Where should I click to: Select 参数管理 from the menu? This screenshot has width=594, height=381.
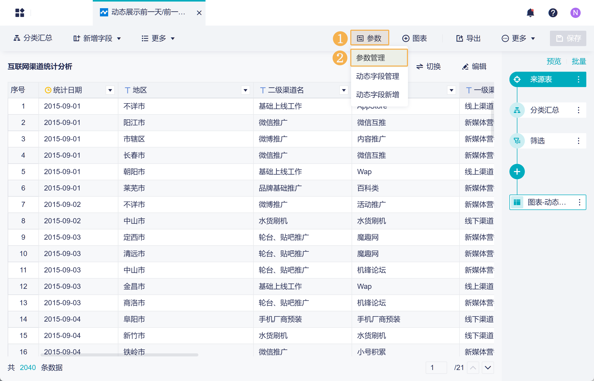pos(379,58)
